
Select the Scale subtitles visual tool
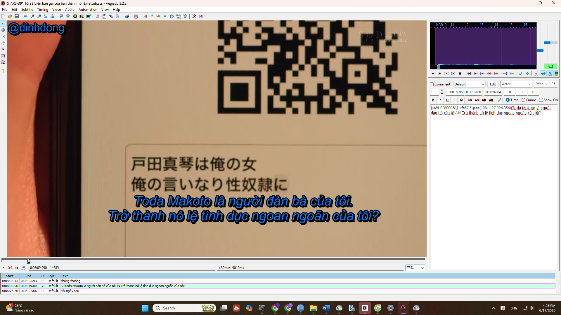coord(3,49)
